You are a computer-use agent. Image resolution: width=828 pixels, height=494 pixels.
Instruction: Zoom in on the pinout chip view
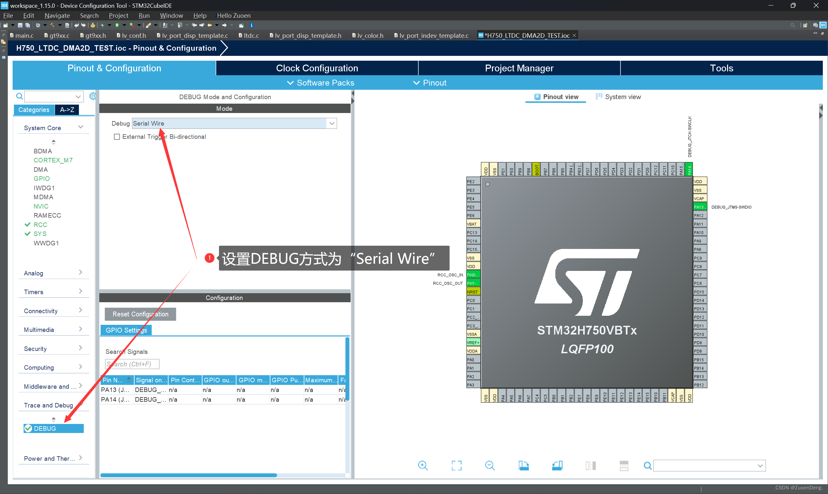422,465
